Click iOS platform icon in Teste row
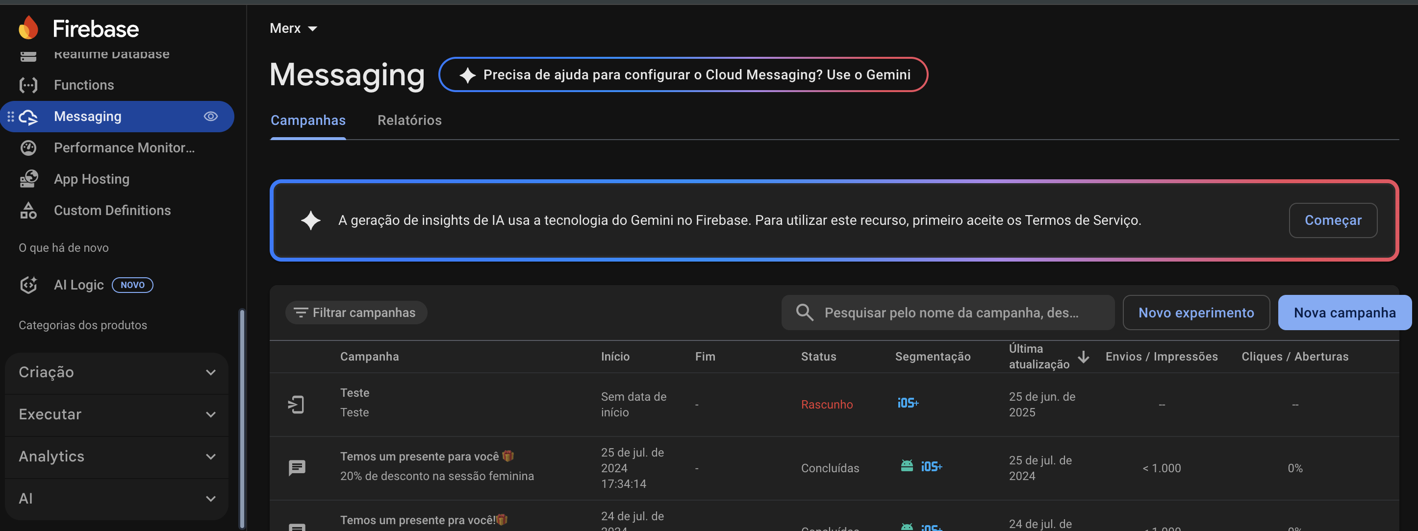Image resolution: width=1418 pixels, height=531 pixels. click(907, 404)
